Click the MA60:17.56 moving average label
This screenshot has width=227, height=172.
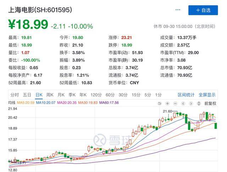(x=109, y=103)
